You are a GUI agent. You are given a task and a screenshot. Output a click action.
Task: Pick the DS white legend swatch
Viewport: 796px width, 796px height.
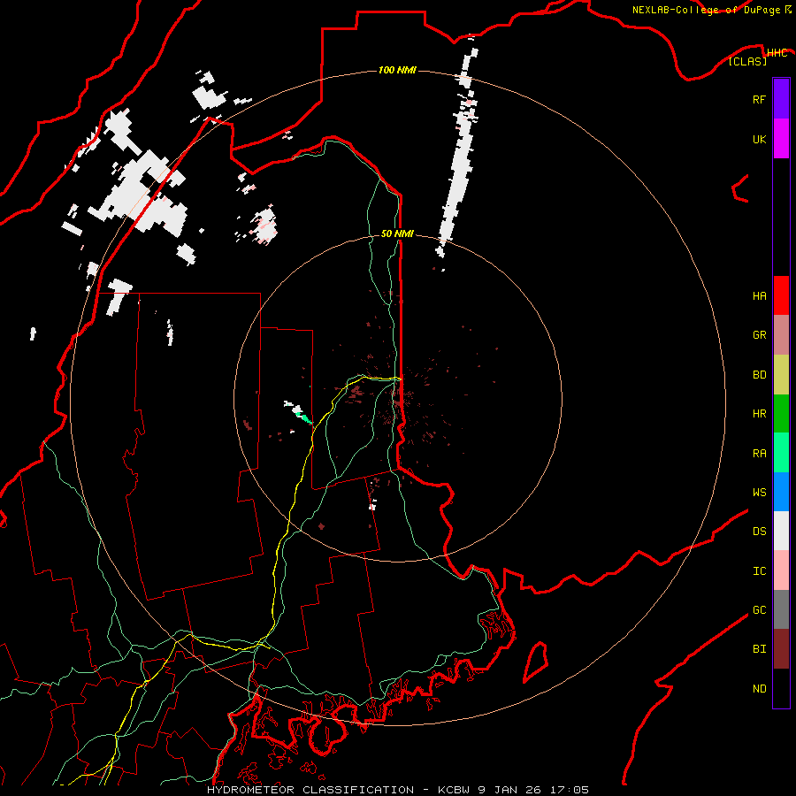[x=781, y=531]
